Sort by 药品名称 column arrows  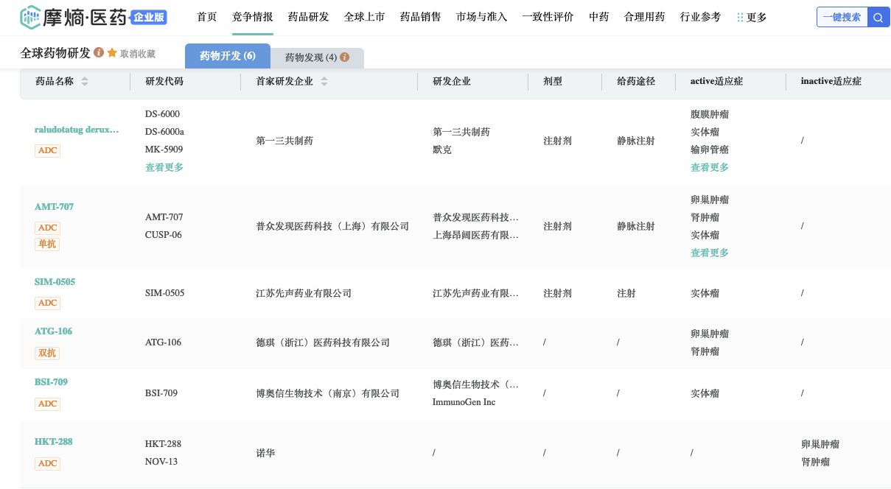pos(85,82)
